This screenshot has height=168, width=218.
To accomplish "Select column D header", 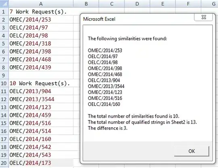I will 137,4.
